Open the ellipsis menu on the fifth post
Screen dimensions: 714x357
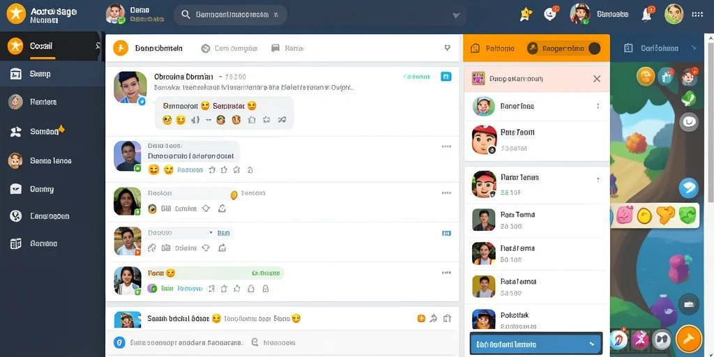pyautogui.click(x=446, y=273)
